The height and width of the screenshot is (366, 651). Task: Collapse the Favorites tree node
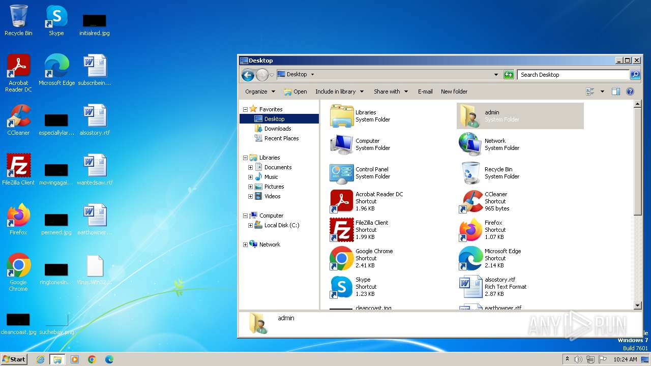245,109
